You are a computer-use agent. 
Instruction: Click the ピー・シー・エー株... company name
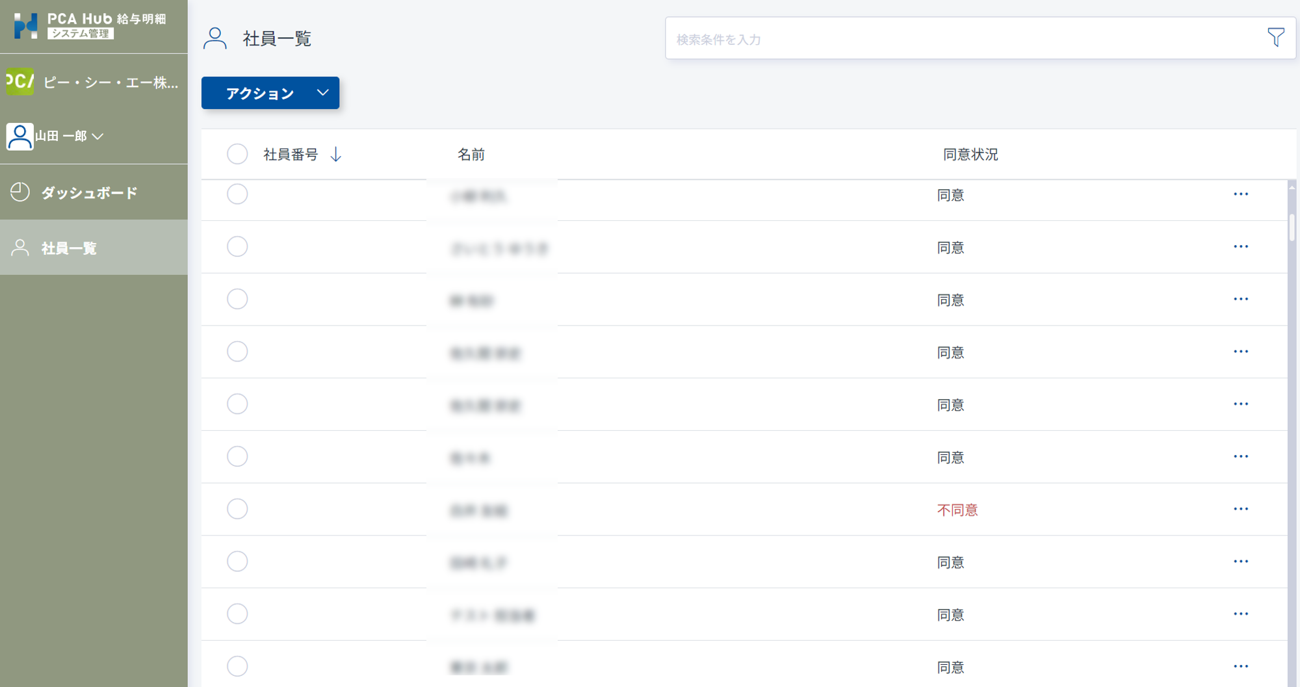(x=110, y=83)
